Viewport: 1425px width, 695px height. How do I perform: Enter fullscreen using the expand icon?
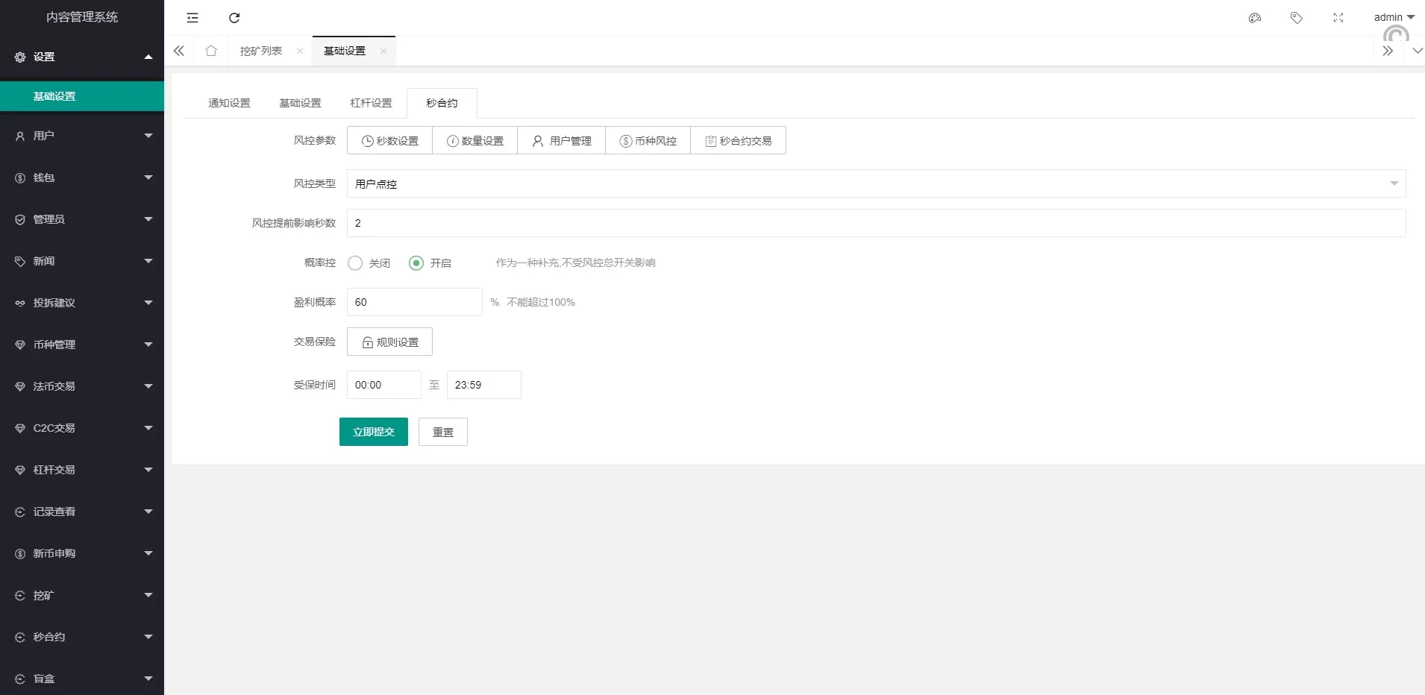tap(1338, 18)
